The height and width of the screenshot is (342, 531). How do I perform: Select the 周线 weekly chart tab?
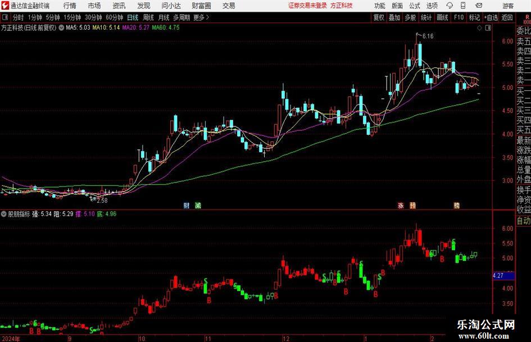[x=148, y=17]
